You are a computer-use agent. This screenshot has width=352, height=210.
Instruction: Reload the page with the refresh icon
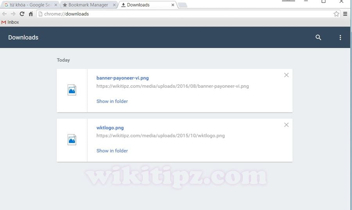(22, 14)
